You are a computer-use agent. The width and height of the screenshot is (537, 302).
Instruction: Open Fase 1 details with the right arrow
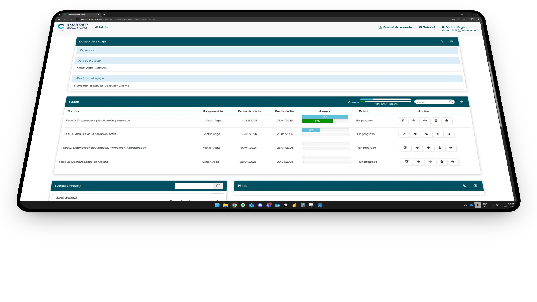449,134
